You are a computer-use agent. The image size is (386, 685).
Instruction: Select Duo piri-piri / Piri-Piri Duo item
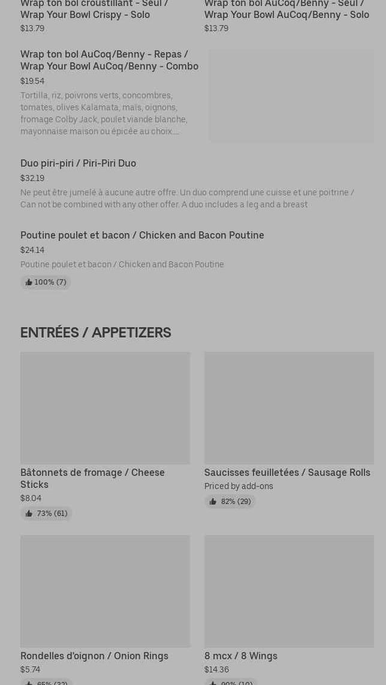pos(78,163)
